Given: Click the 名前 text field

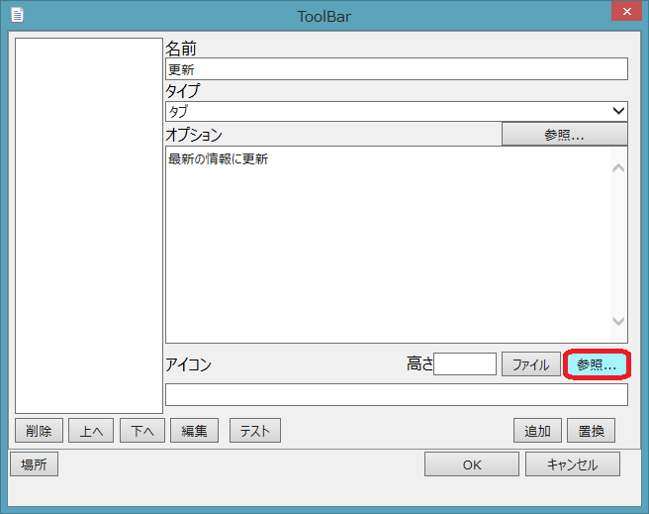Looking at the screenshot, I should (x=396, y=68).
